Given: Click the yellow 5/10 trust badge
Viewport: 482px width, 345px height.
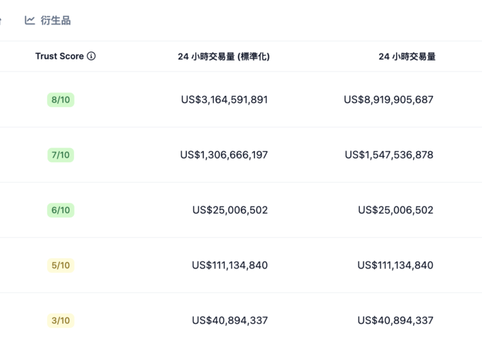Looking at the screenshot, I should 60,265.
